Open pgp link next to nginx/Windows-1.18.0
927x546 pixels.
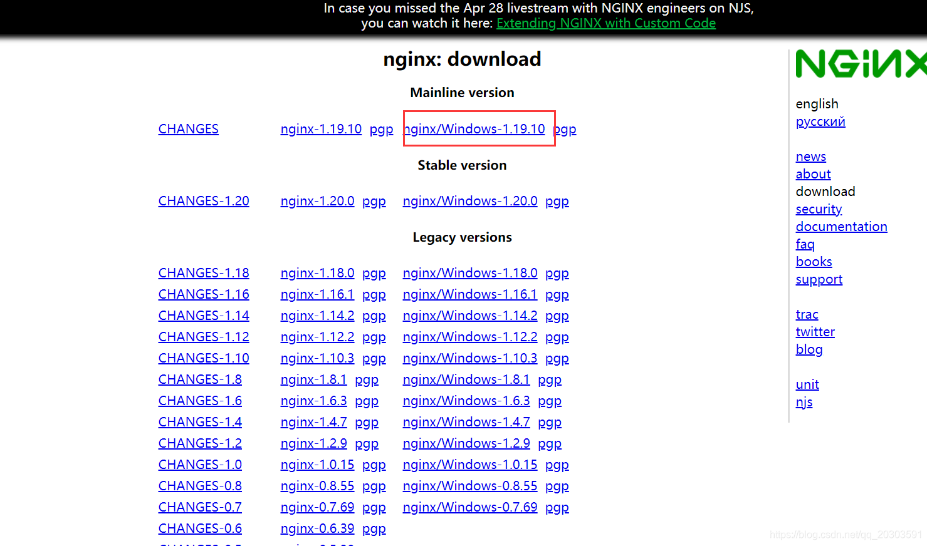(557, 274)
